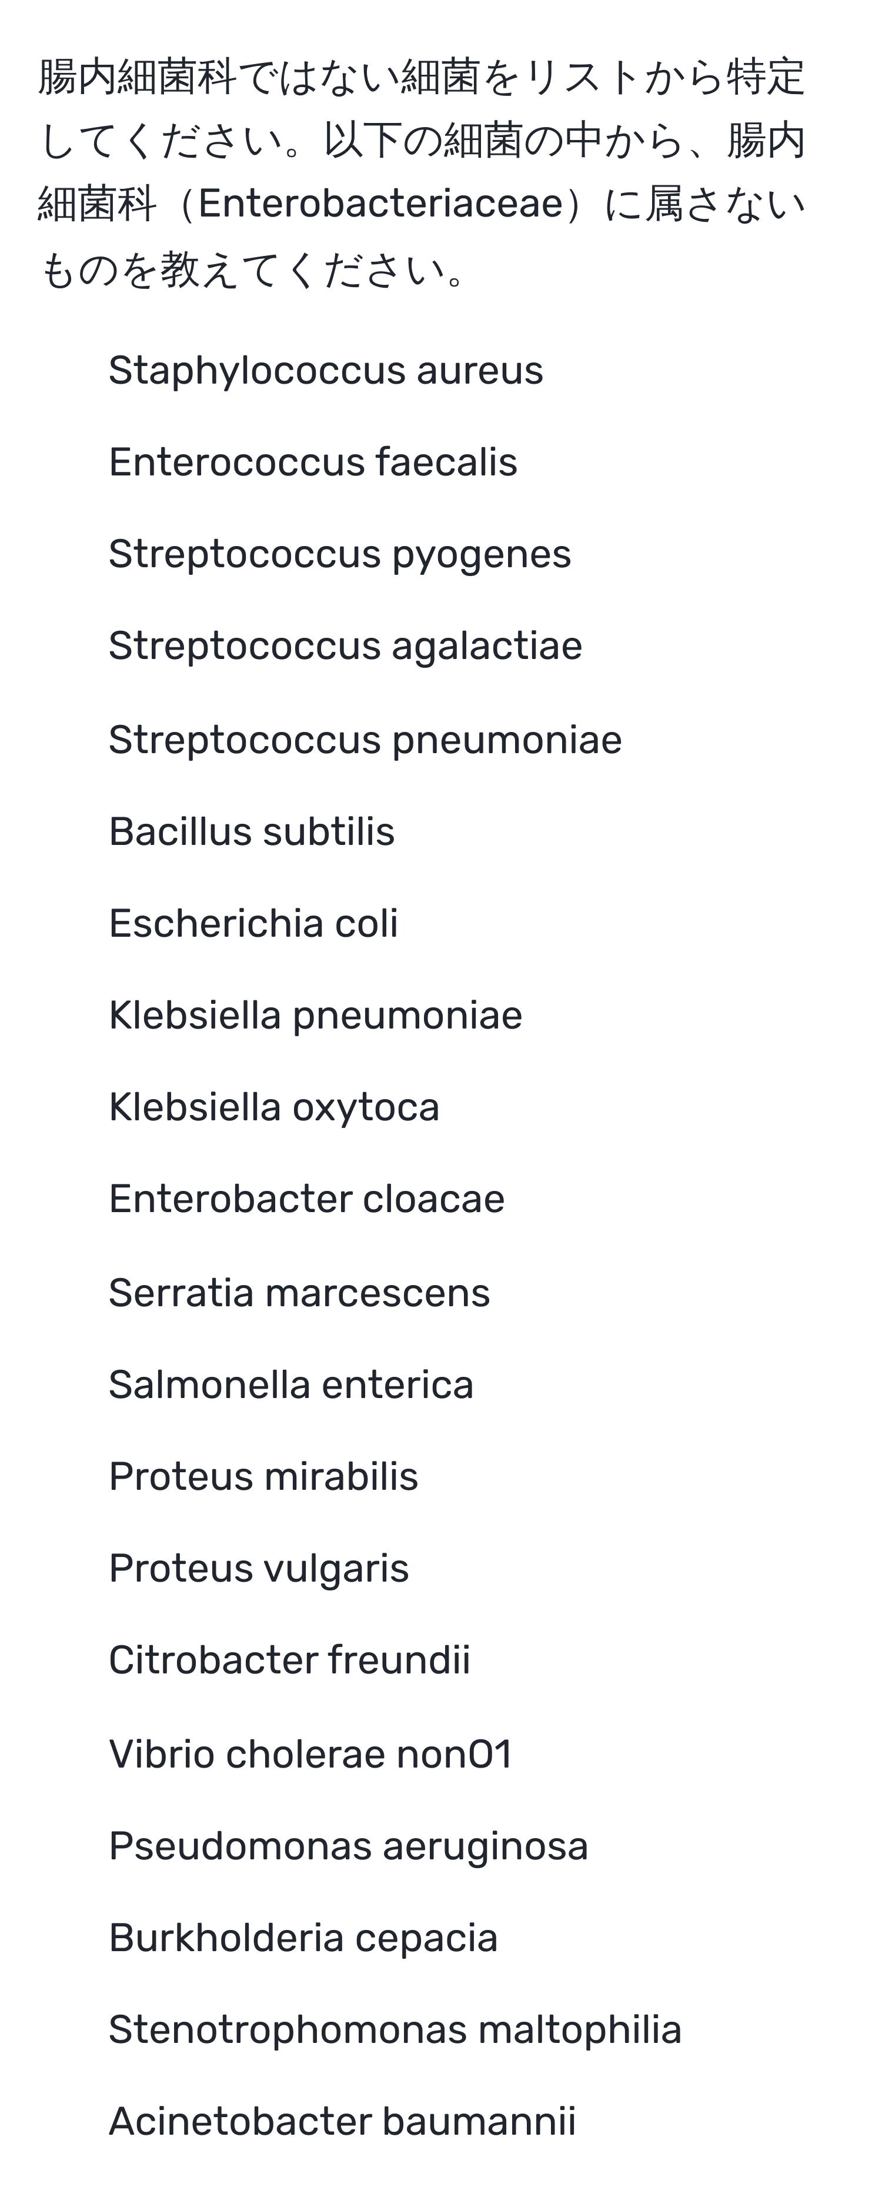The width and height of the screenshot is (882, 2203).
Task: Click Enterobacter cloacae in the list
Action: tap(307, 1199)
